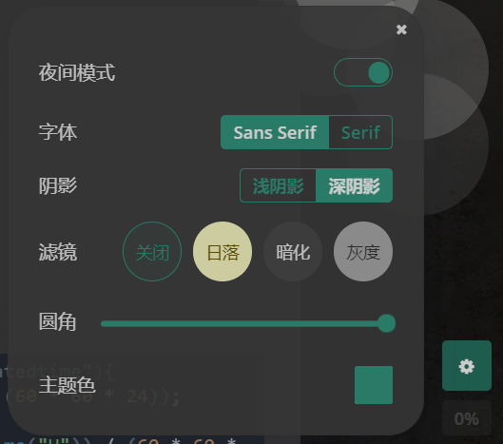Choose the 浅阴影 light shadow option
This screenshot has height=444, width=503.
pos(278,185)
